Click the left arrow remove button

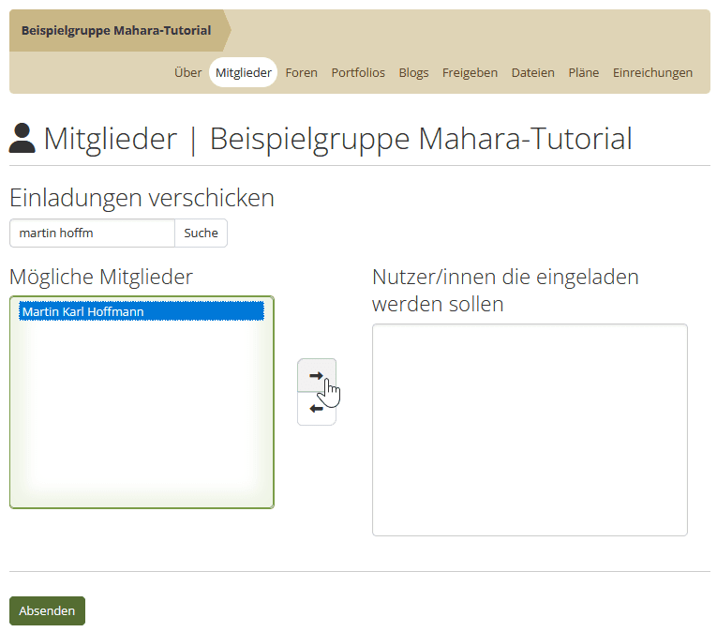tap(317, 409)
